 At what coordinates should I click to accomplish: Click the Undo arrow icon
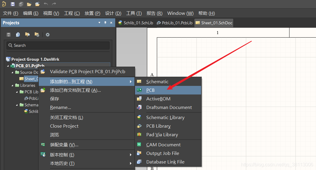pos(46,4)
